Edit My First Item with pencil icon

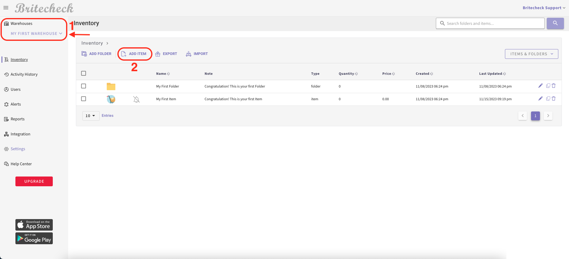(541, 98)
